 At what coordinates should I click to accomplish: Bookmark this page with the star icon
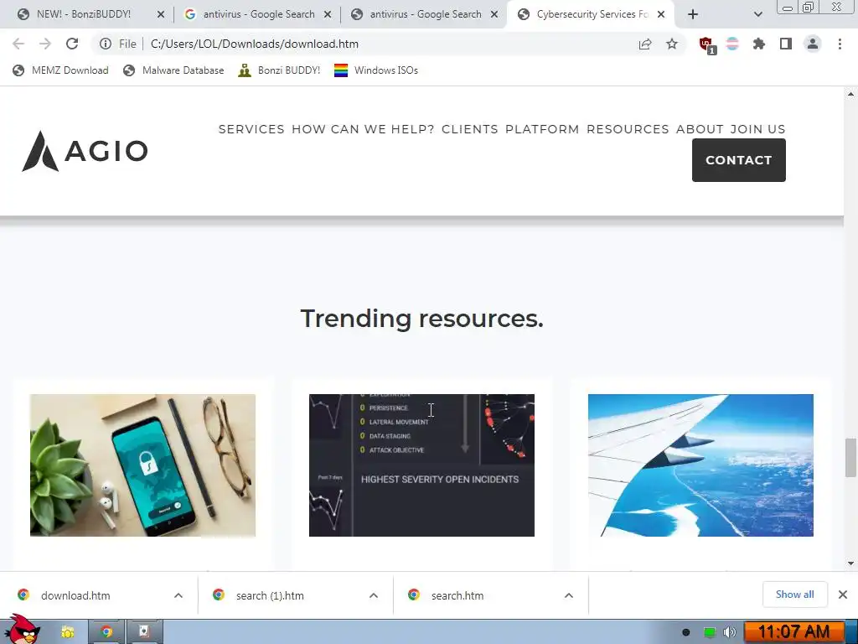672,44
